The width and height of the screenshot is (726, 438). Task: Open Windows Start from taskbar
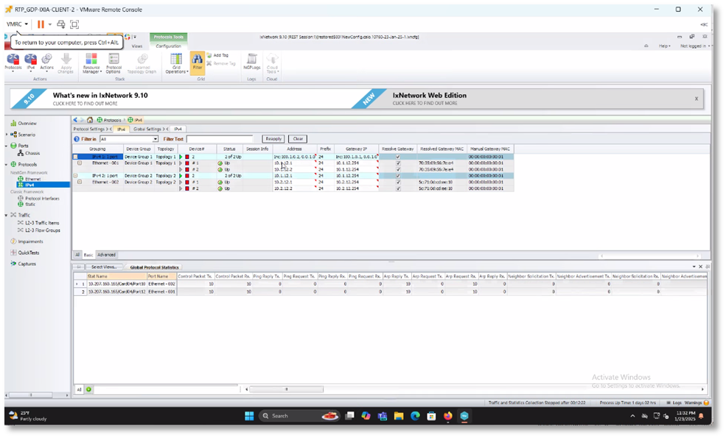pos(249,416)
